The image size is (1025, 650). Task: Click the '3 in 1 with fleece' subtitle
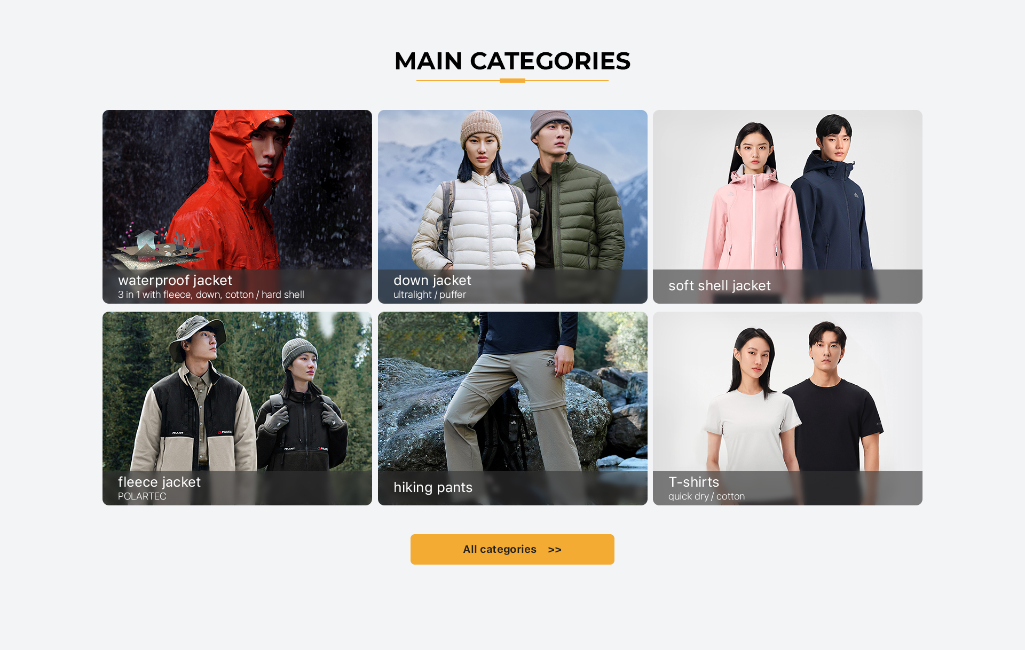[211, 295]
